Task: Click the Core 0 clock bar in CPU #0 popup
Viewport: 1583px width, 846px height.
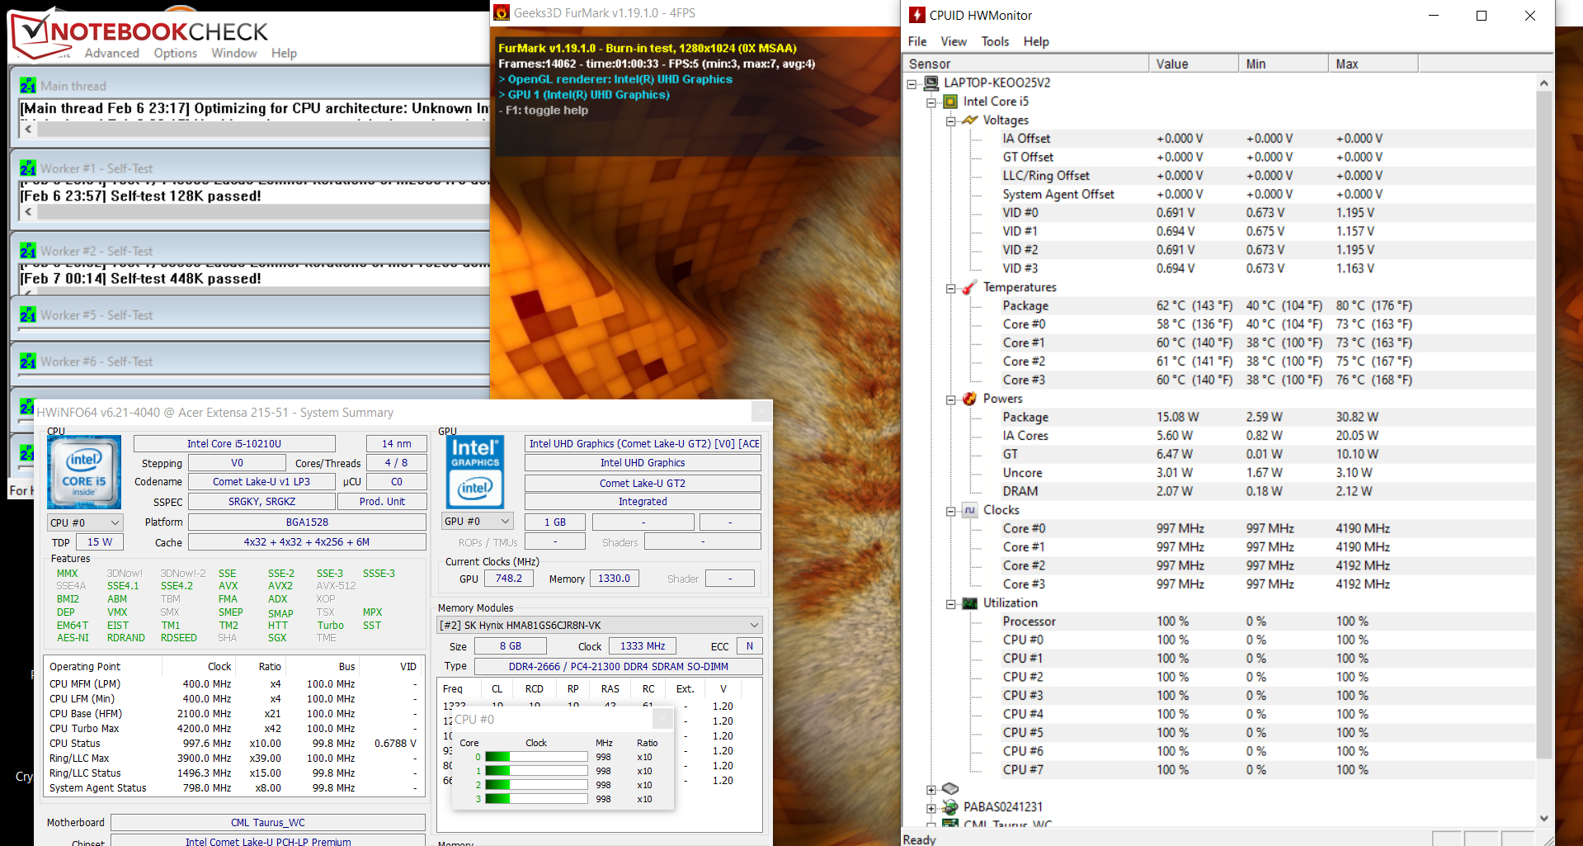Action: point(535,757)
